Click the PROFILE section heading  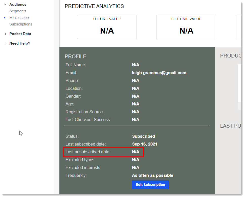[x=75, y=56]
